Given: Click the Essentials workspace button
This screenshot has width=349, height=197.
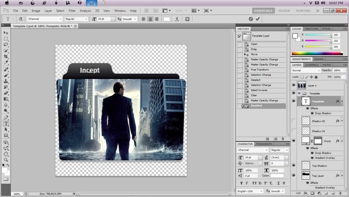Looking at the screenshot, I should click(x=263, y=11).
